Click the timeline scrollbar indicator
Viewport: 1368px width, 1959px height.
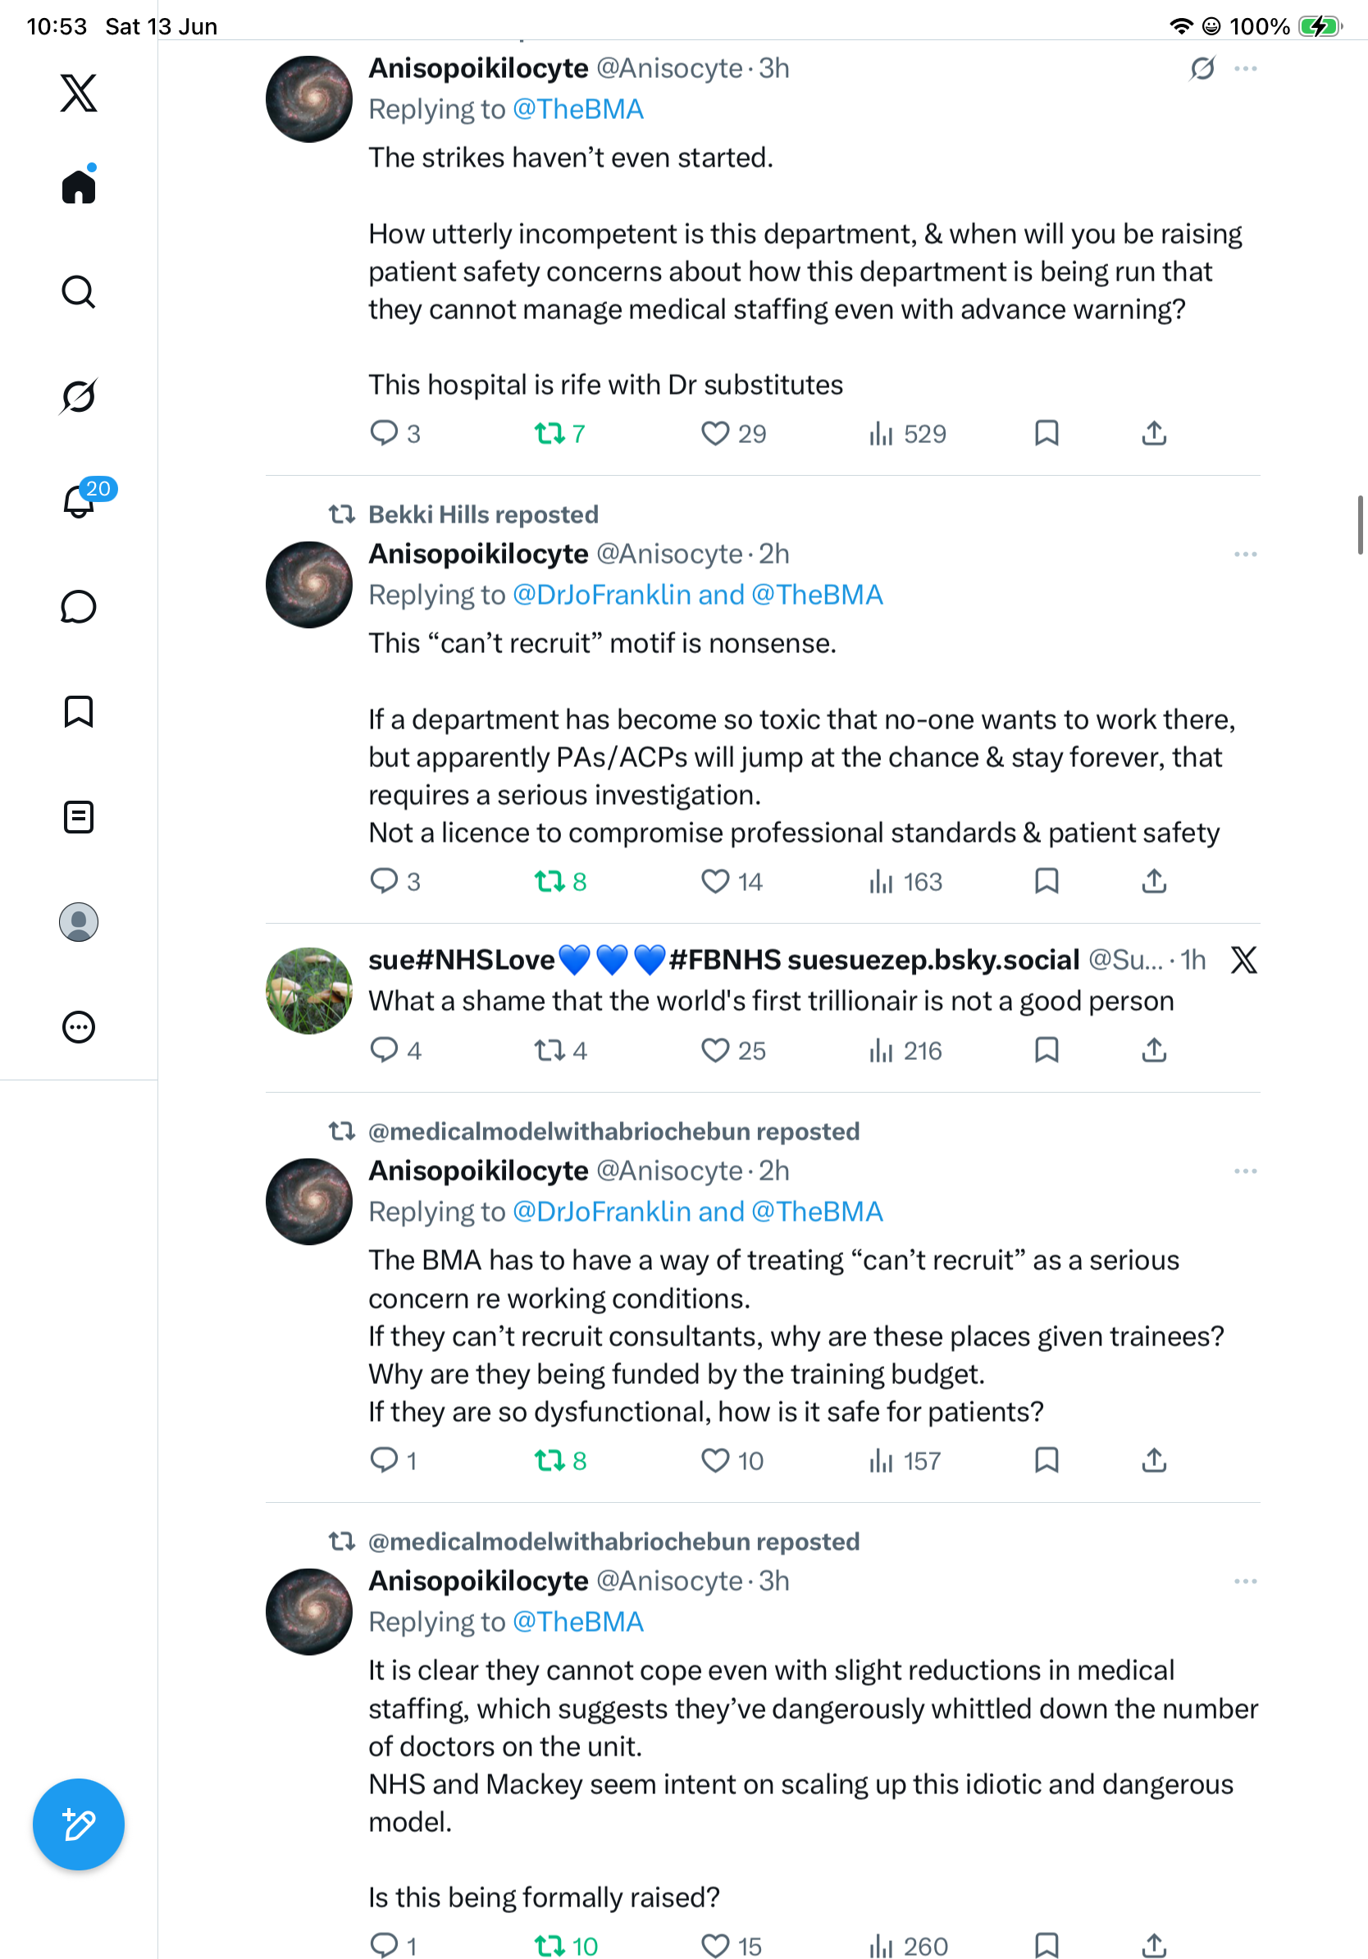(1361, 525)
